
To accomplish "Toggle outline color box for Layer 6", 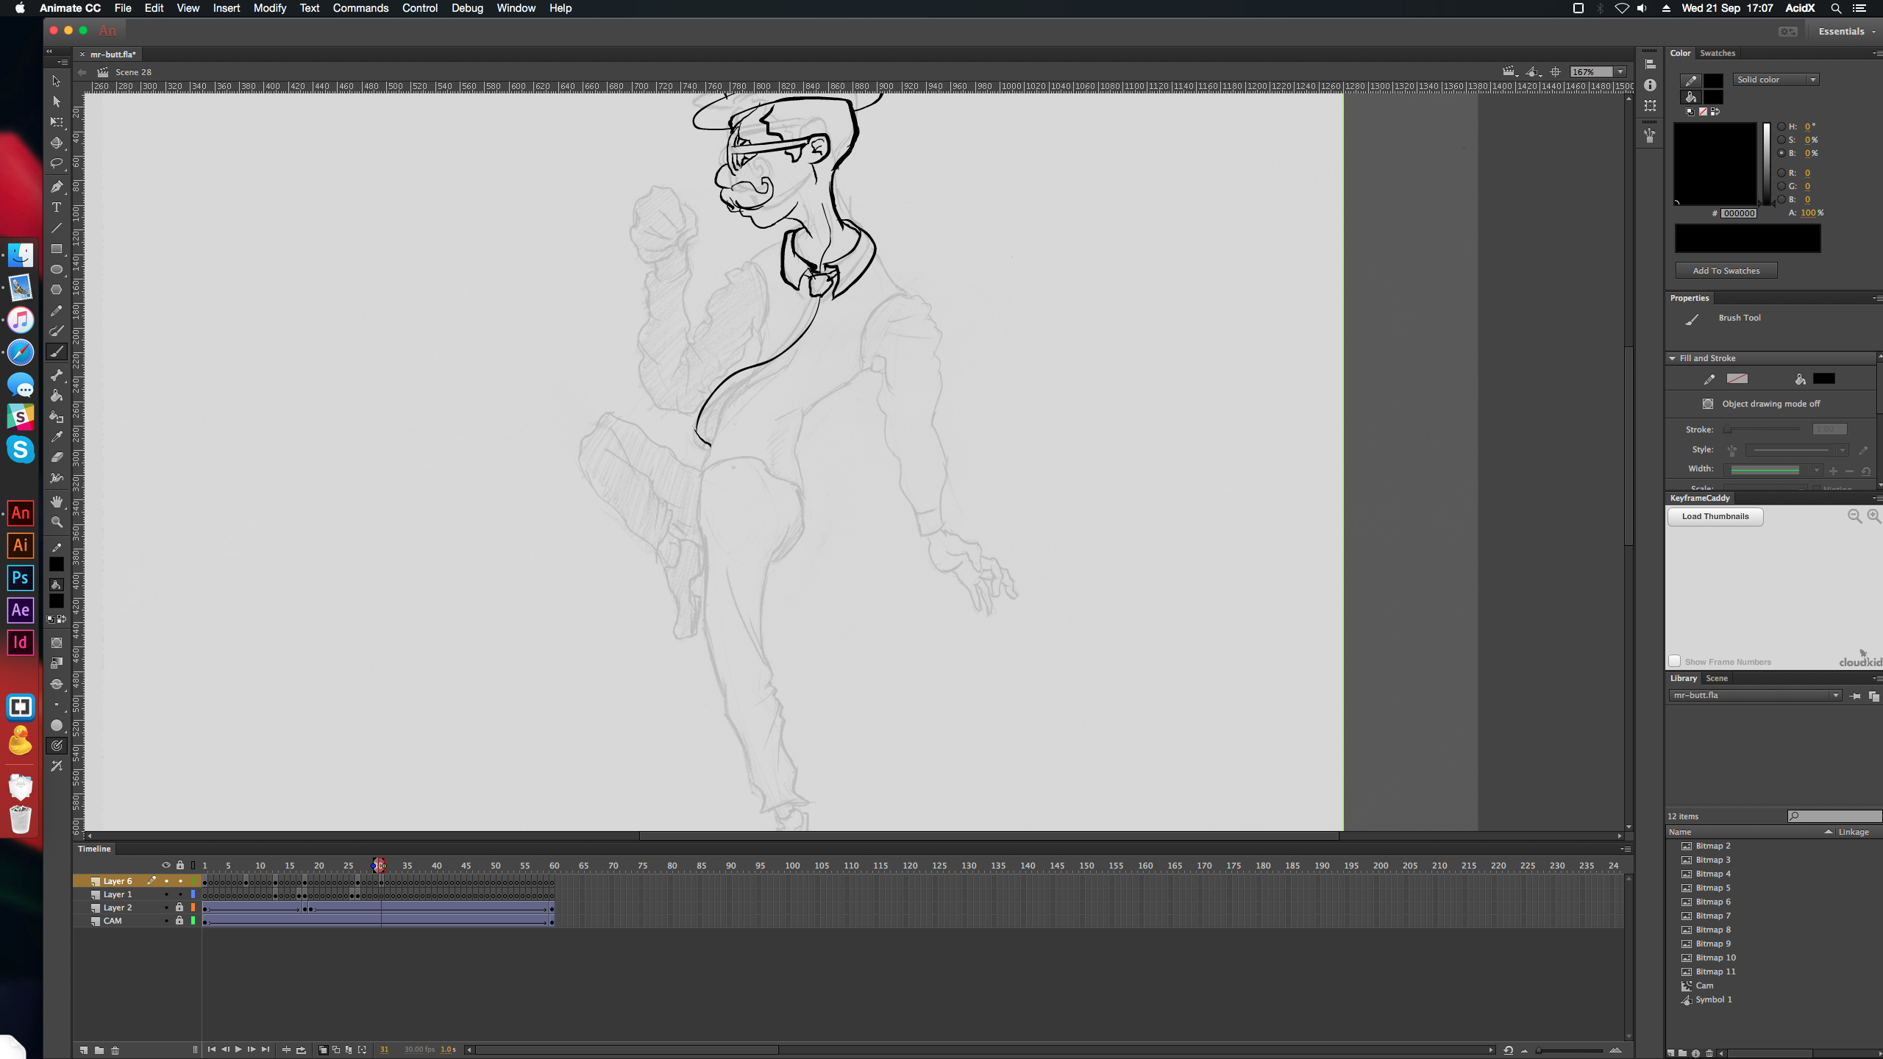I will pos(193,881).
